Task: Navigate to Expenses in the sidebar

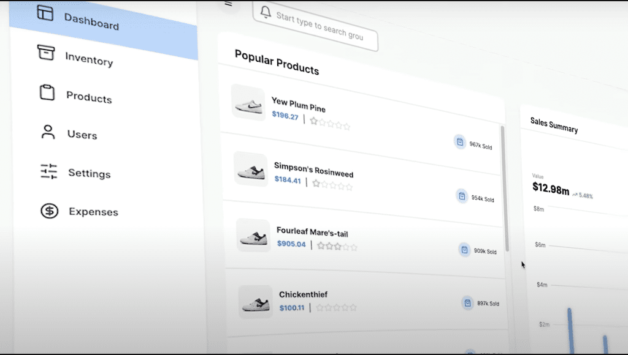Action: pyautogui.click(x=93, y=212)
